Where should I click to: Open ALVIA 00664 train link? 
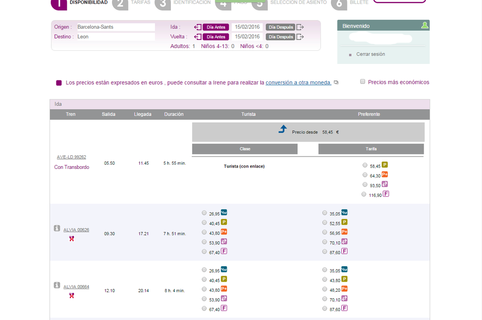76,287
